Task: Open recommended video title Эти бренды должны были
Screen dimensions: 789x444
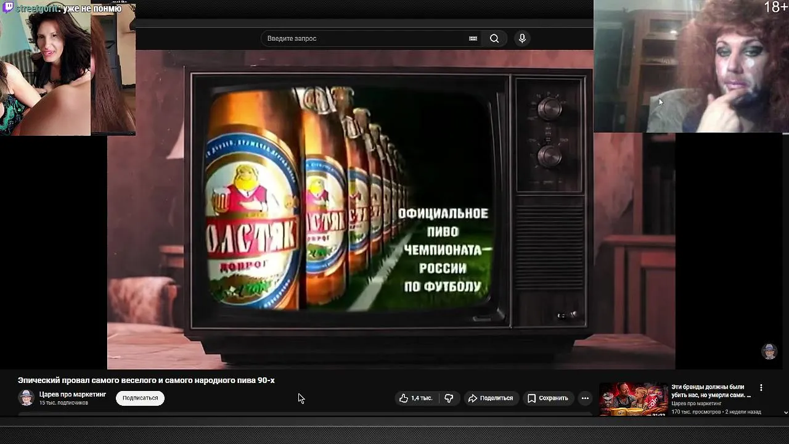Action: tap(711, 391)
